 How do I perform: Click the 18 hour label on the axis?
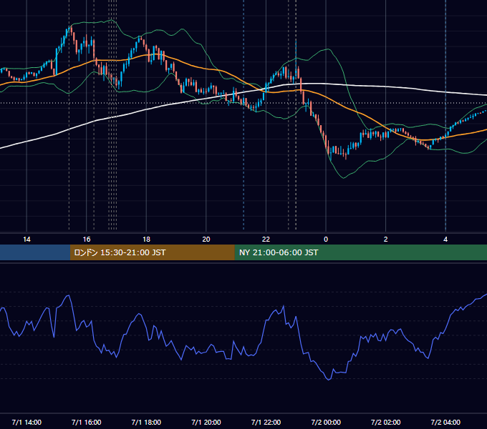(146, 240)
